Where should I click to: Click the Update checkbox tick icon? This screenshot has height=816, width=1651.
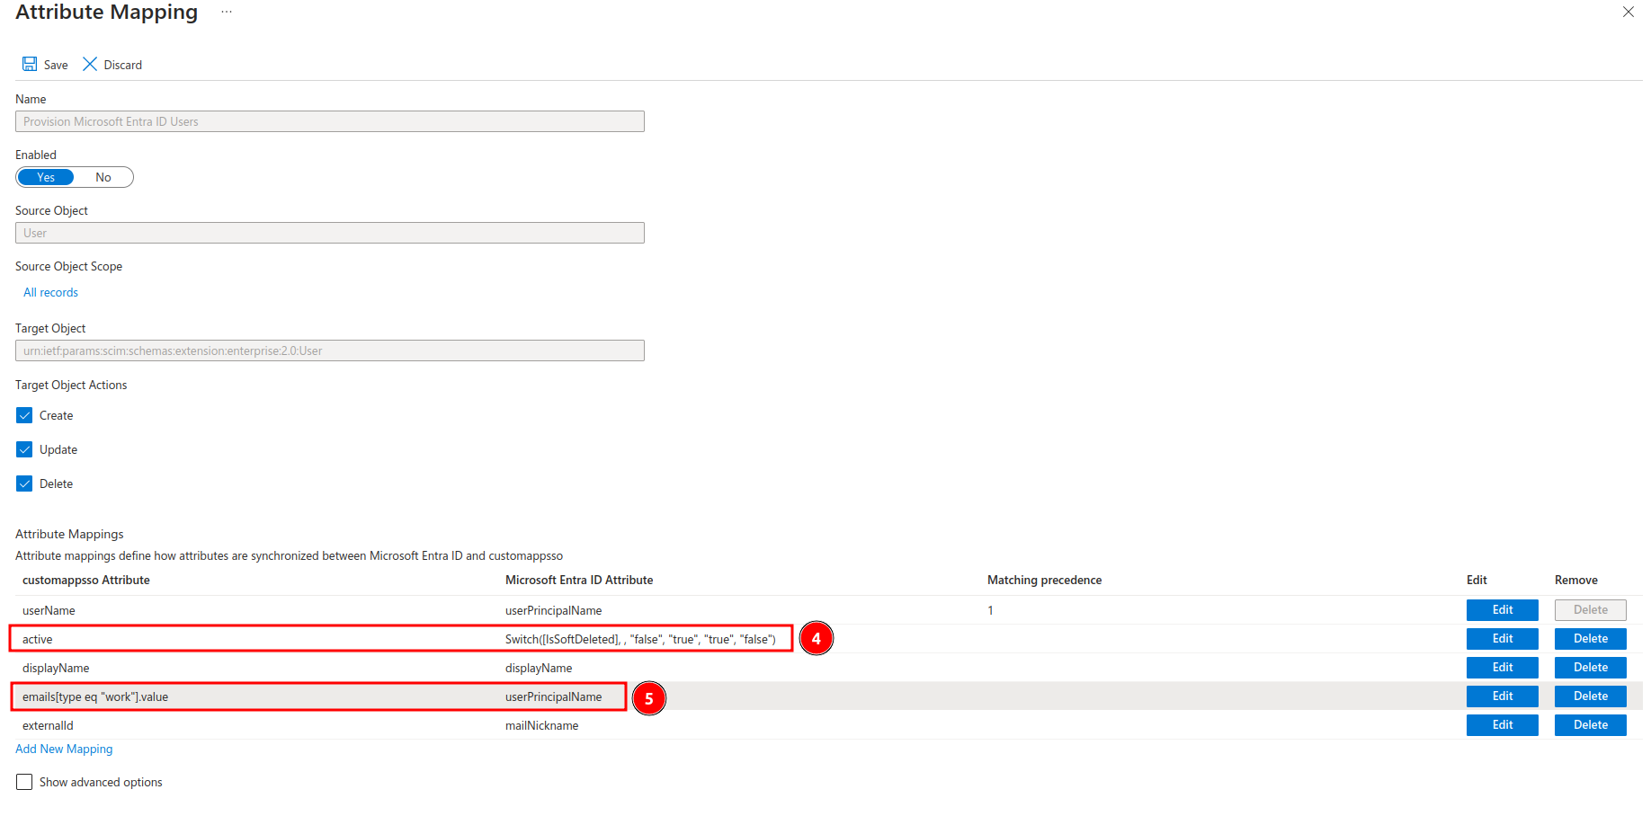coord(24,449)
